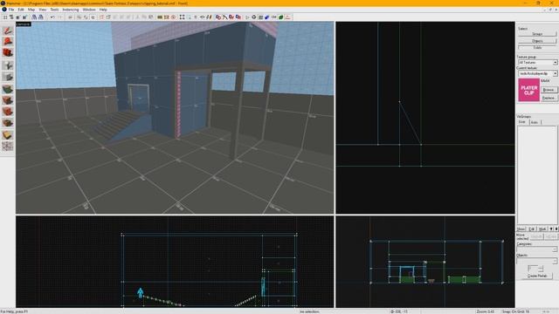Viewport: 559px width, 314px height.
Task: Open the Instancing menu
Action: pos(71,10)
